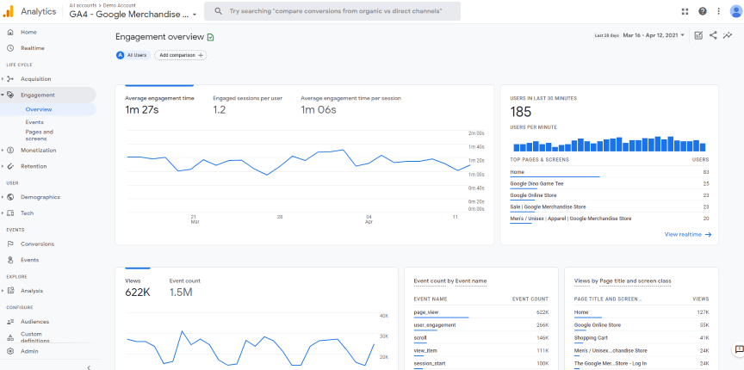This screenshot has height=370, width=744.
Task: Click the Acquisition icon in sidebar
Action: (10, 79)
